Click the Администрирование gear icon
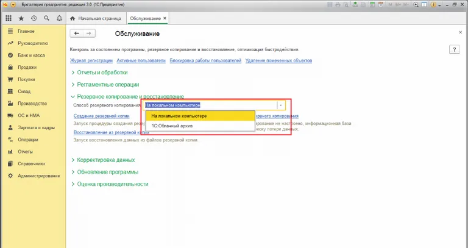The image size is (468, 248). [x=10, y=175]
